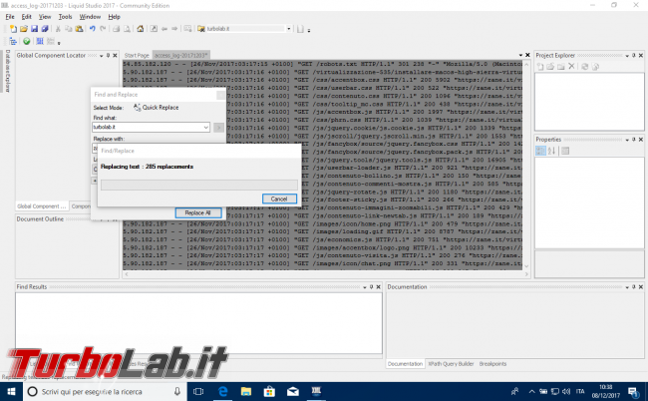Open the Tools menu
The height and width of the screenshot is (401, 648).
(65, 17)
